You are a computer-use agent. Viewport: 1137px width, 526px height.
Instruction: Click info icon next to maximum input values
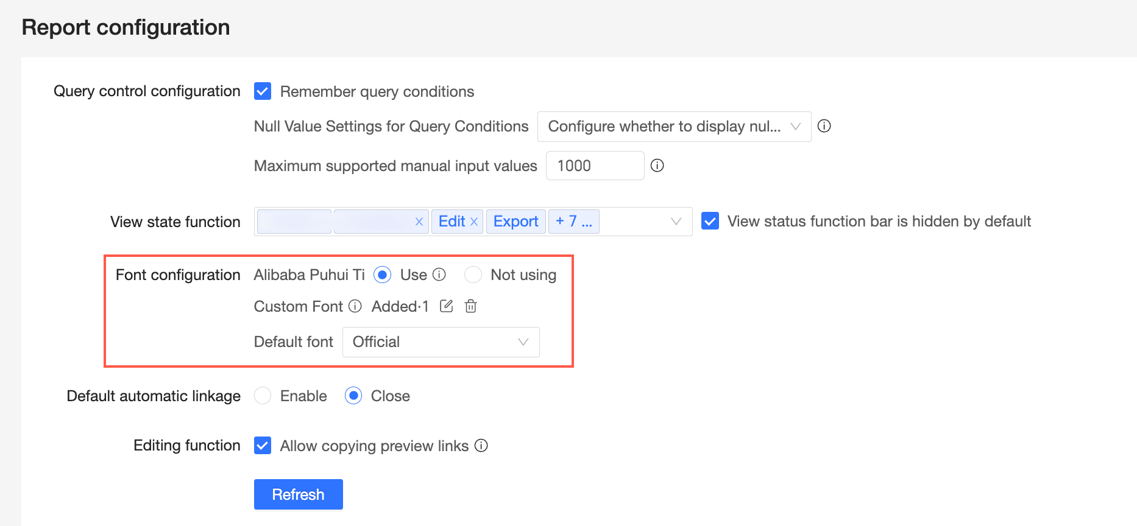coord(657,166)
